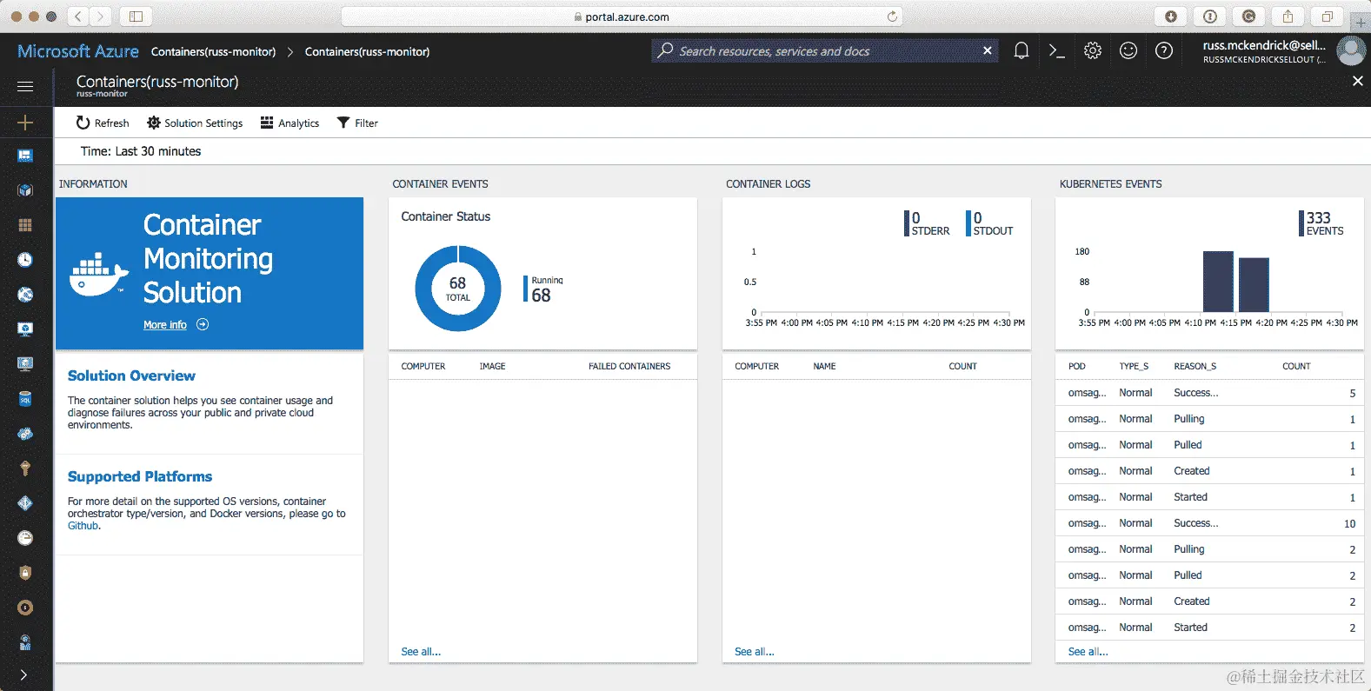Open the shield Security Center sidebar icon
1371x691 pixels.
coord(25,573)
